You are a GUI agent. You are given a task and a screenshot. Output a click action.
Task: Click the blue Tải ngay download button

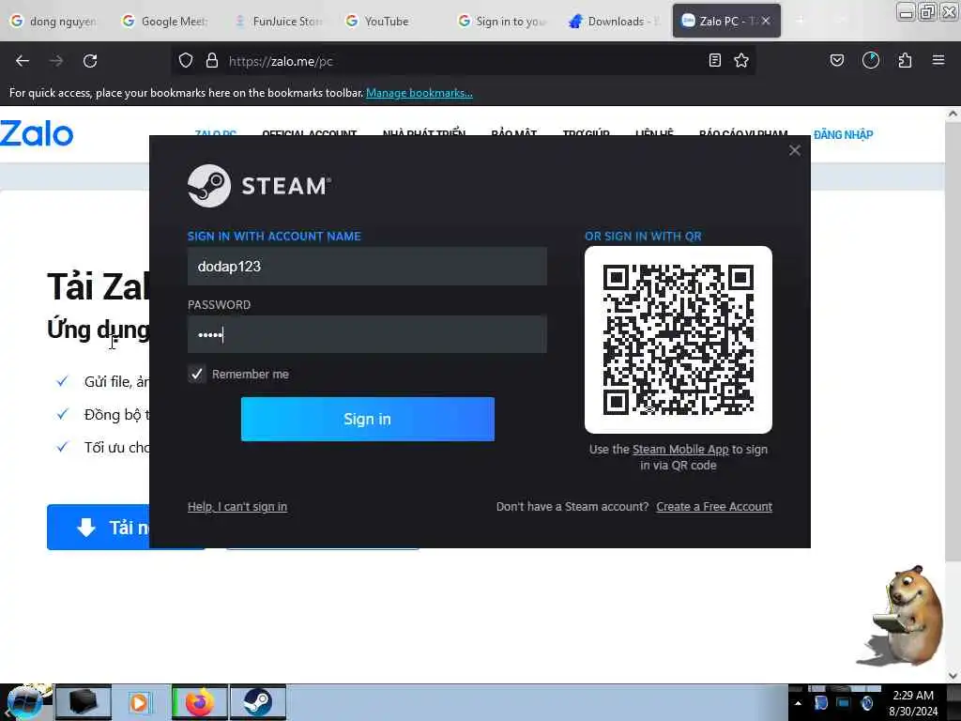[98, 528]
